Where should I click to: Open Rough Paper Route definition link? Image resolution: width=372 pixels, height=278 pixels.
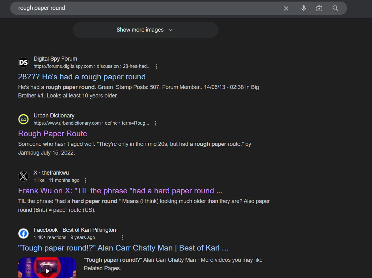coord(53,134)
